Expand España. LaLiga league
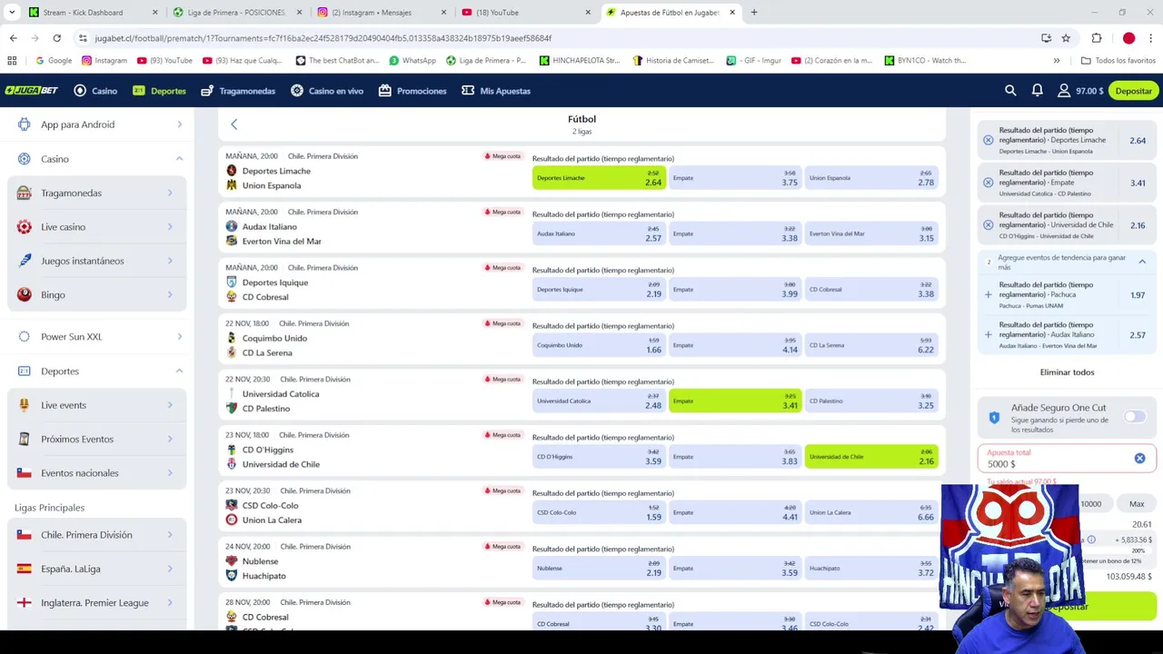Viewport: 1163px width, 654px height. [x=170, y=569]
